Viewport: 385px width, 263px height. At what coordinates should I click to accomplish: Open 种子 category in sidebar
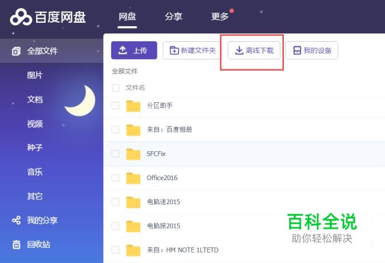point(35,148)
